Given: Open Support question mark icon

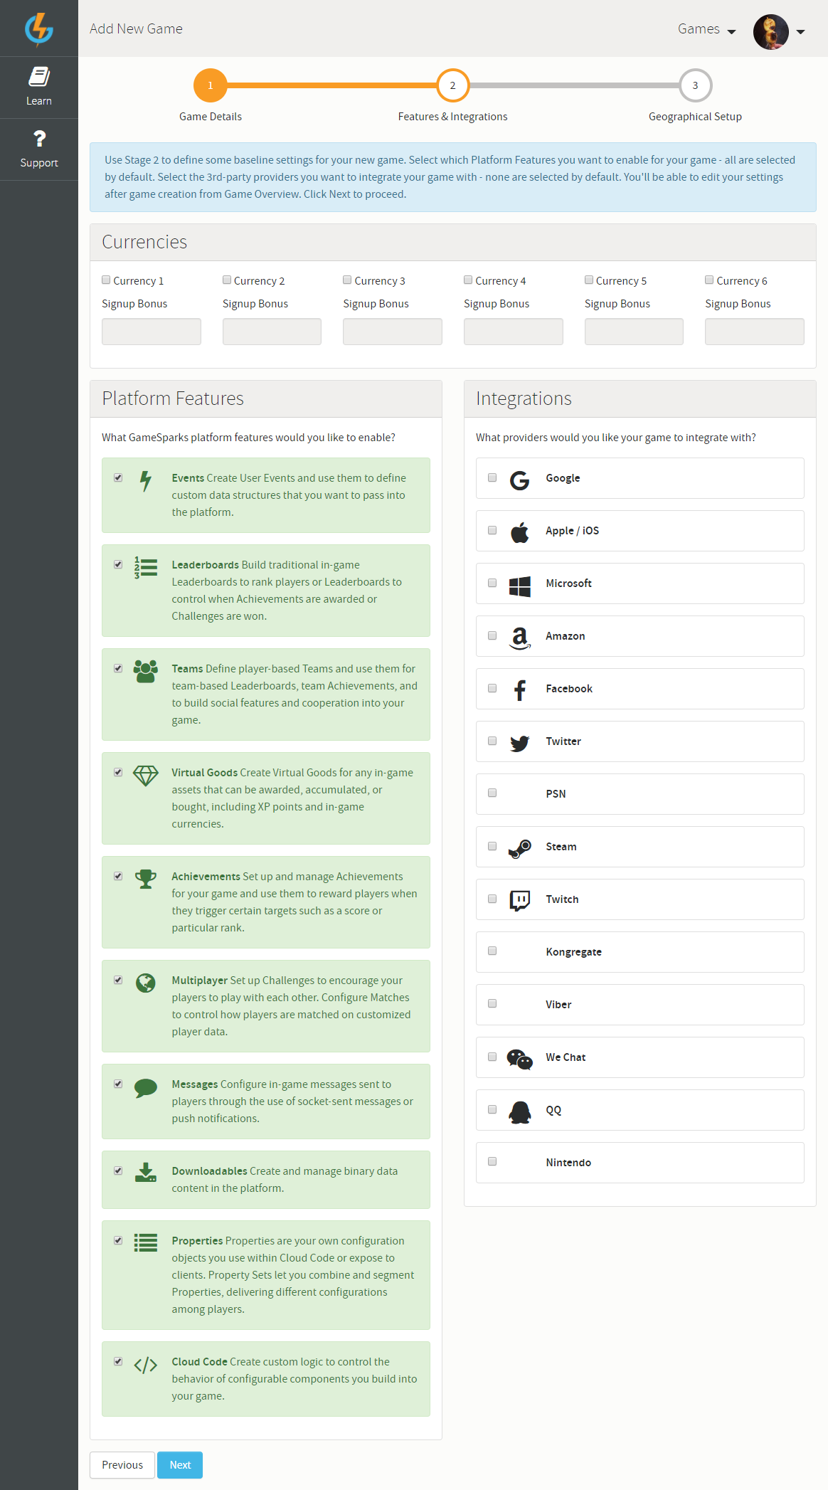Looking at the screenshot, I should coord(39,139).
